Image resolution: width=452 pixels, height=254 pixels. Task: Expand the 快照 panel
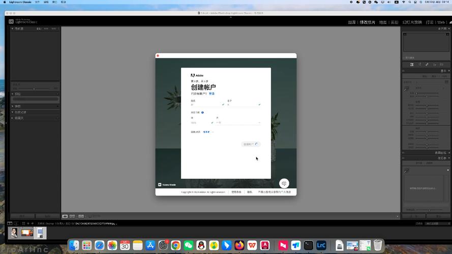18,106
